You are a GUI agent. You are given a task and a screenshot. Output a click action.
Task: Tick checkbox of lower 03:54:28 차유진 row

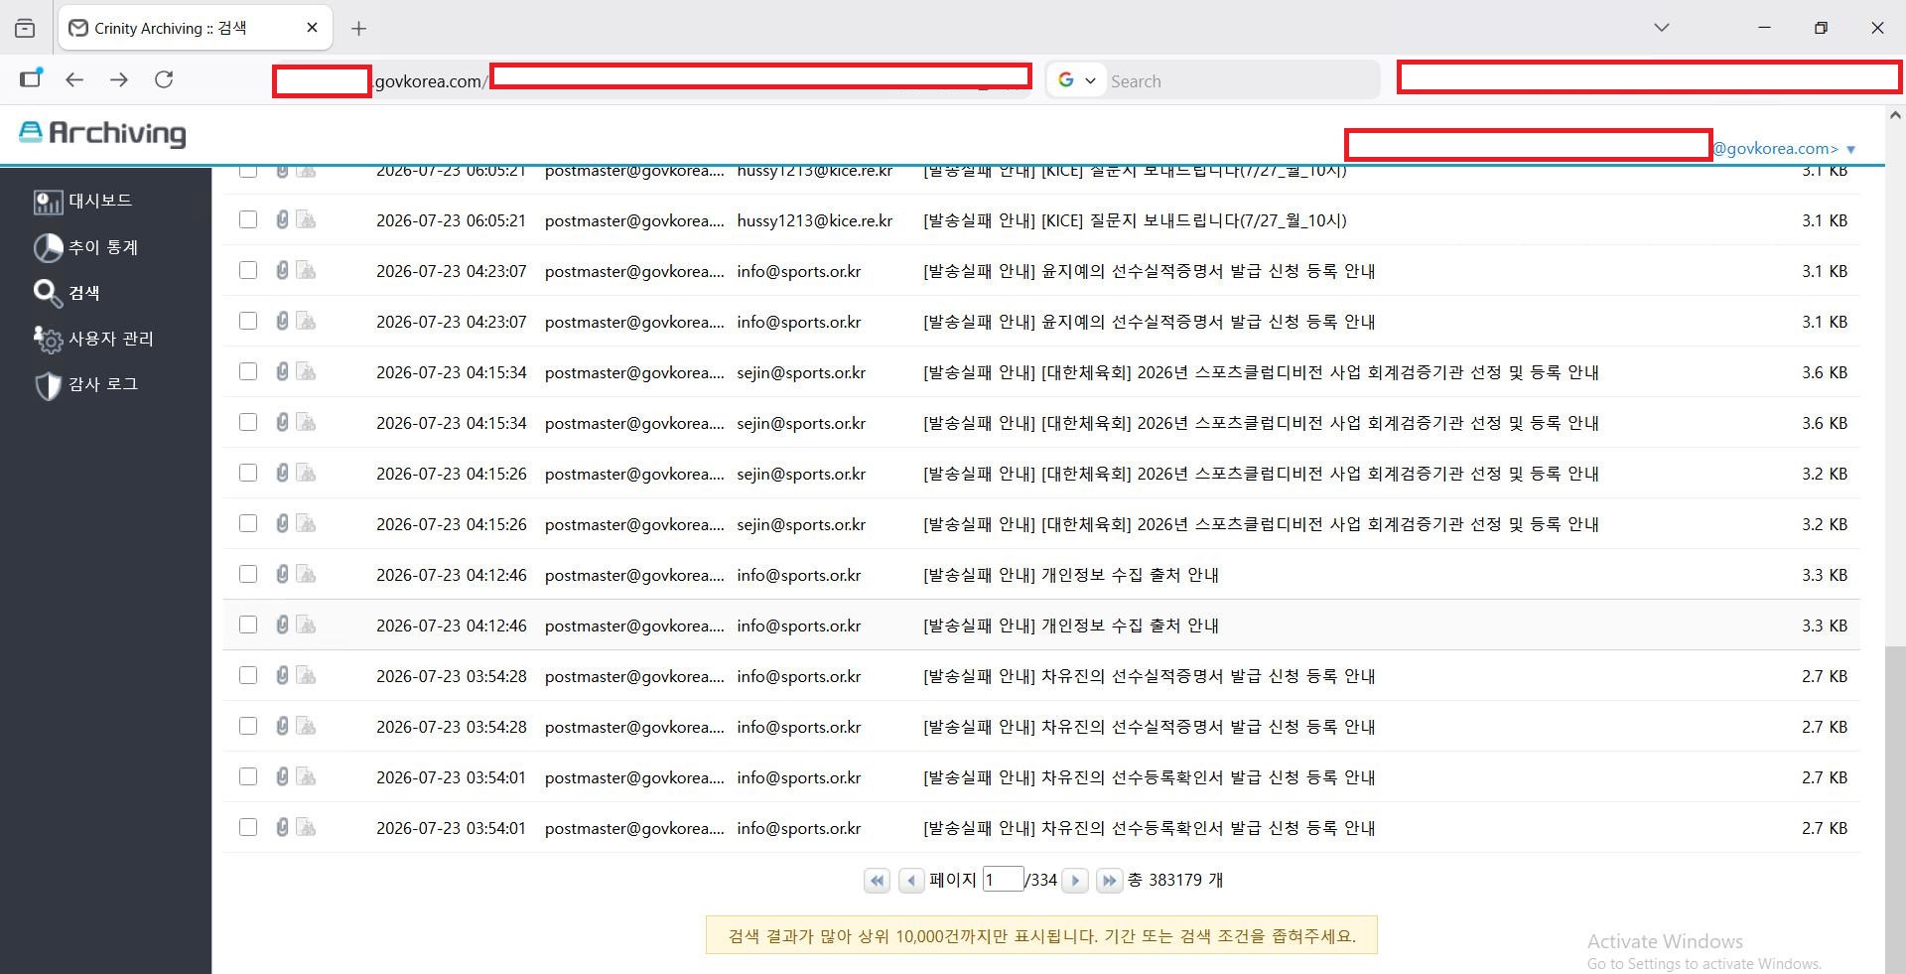[248, 726]
